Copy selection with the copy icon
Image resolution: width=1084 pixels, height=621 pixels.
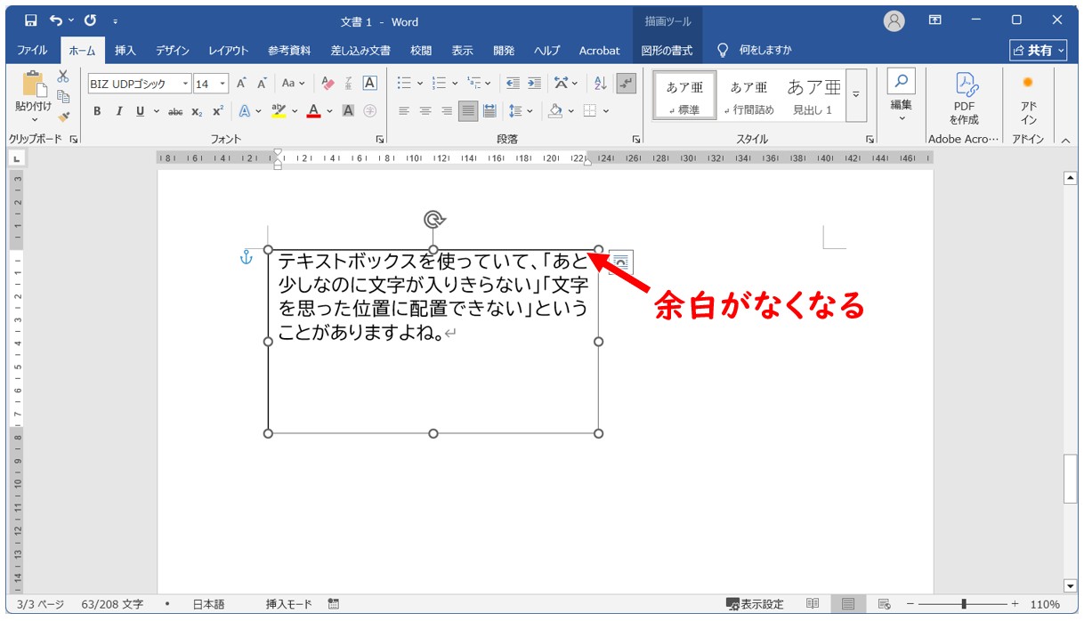pos(63,96)
